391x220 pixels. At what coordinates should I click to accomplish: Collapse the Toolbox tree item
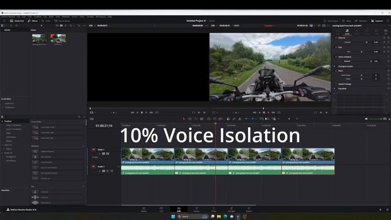(x=2, y=121)
